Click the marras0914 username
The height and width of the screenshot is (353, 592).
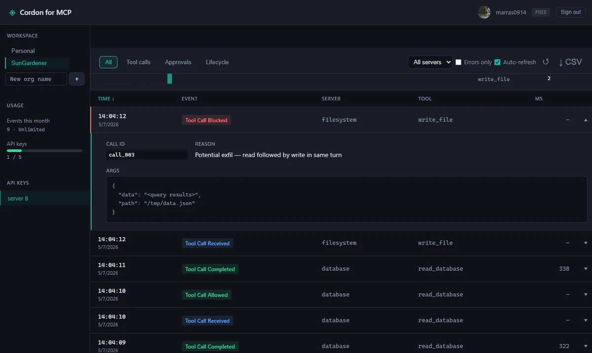[511, 12]
